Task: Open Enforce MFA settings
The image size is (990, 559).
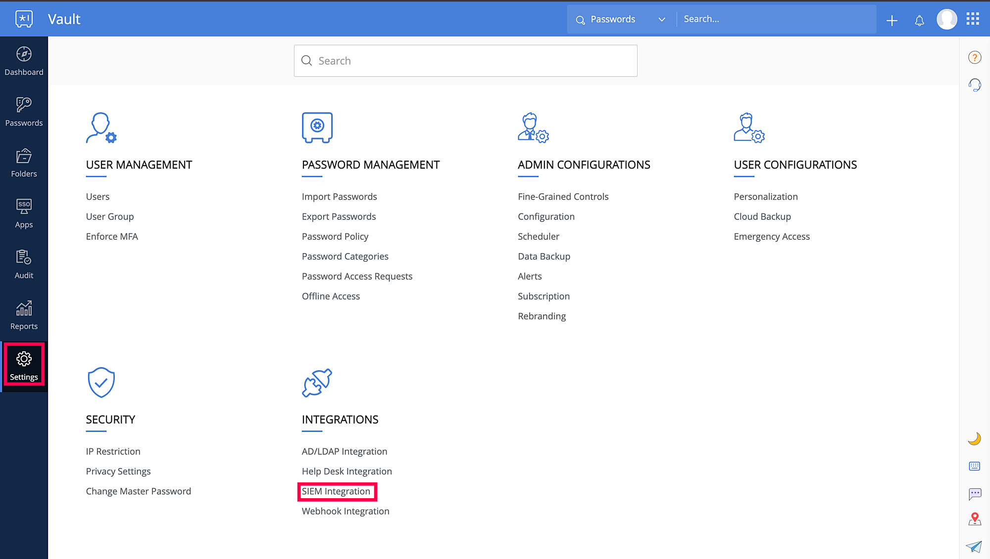Action: [112, 236]
